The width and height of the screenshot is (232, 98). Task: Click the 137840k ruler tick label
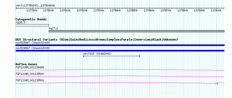point(116,10)
